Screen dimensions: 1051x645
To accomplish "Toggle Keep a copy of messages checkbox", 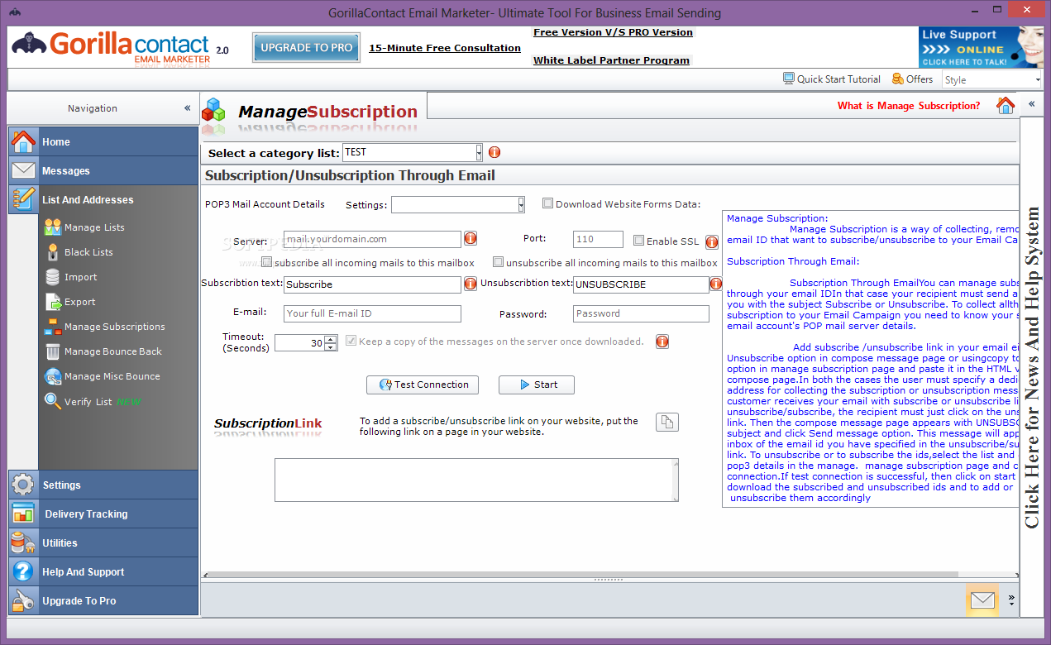I will (x=351, y=341).
